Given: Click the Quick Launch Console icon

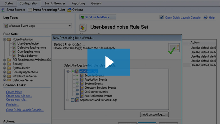Looking at the screenshot, I should [x=161, y=17].
